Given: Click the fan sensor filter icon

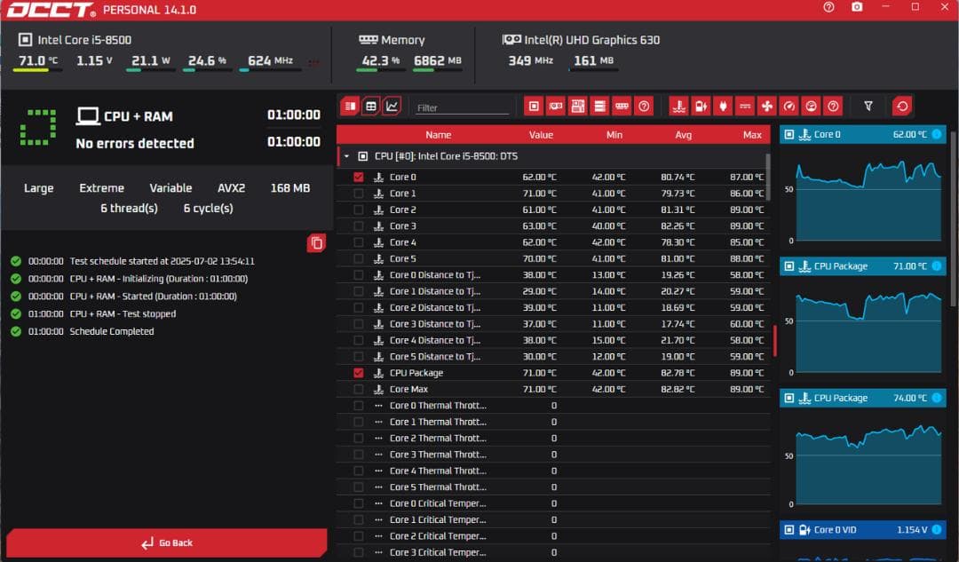Looking at the screenshot, I should (767, 107).
